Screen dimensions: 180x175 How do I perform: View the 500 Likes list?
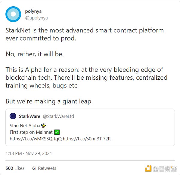point(15,168)
